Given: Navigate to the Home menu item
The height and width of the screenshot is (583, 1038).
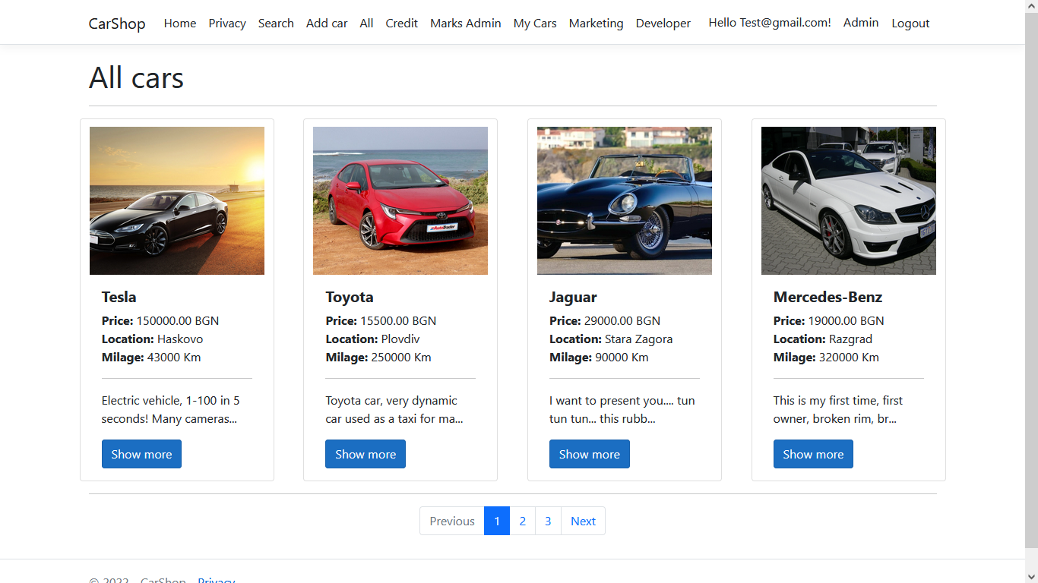Looking at the screenshot, I should pos(179,23).
